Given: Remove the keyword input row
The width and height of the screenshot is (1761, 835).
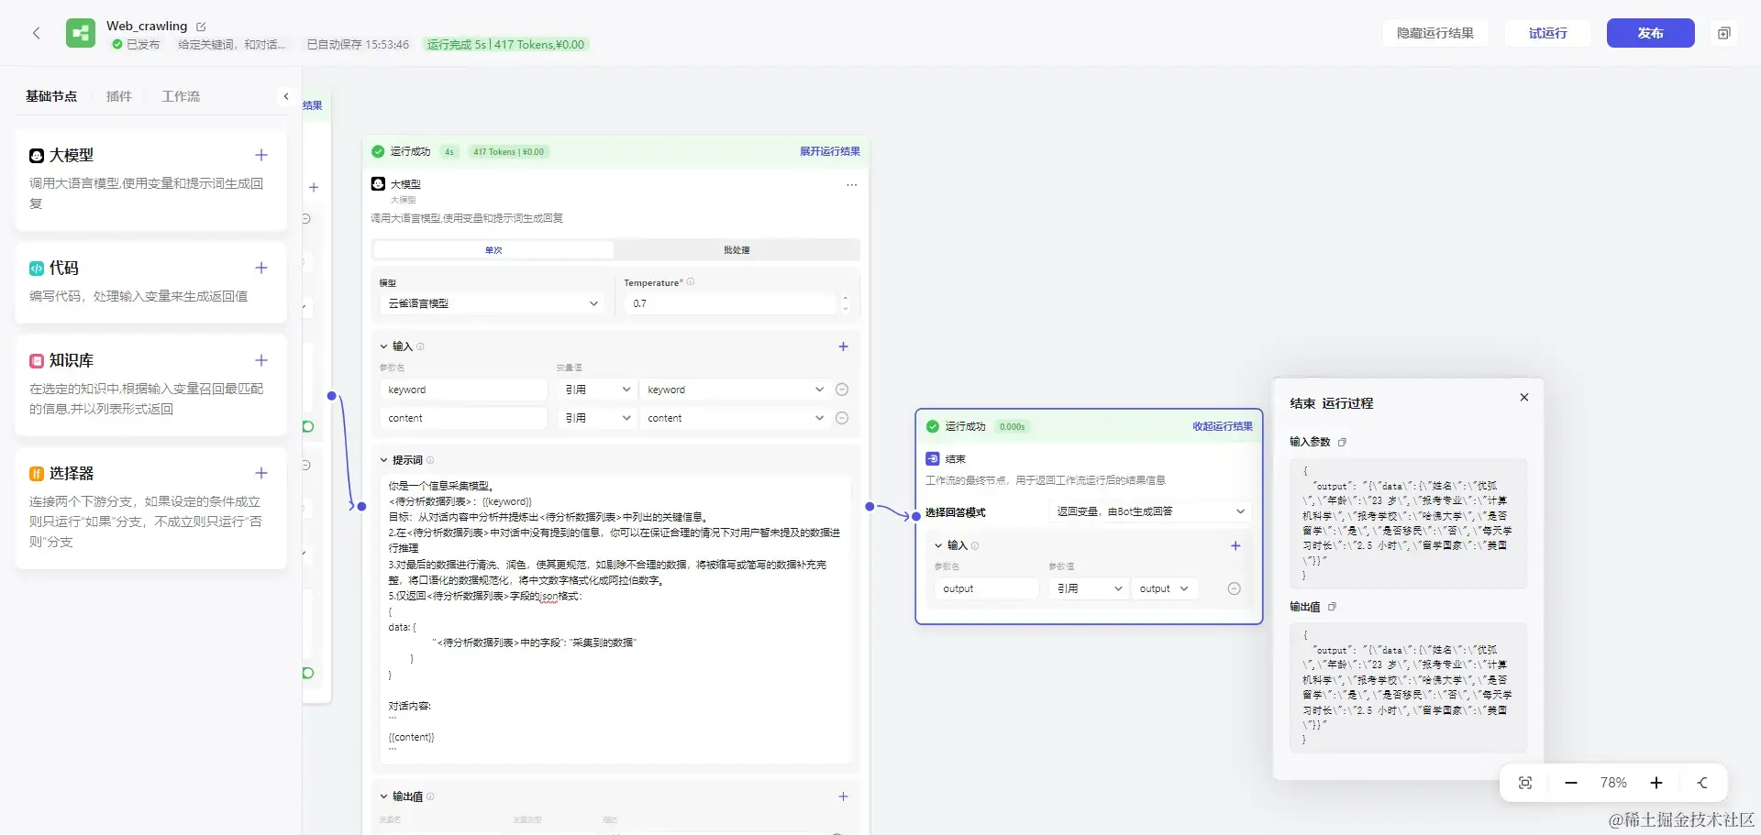Looking at the screenshot, I should 842,390.
